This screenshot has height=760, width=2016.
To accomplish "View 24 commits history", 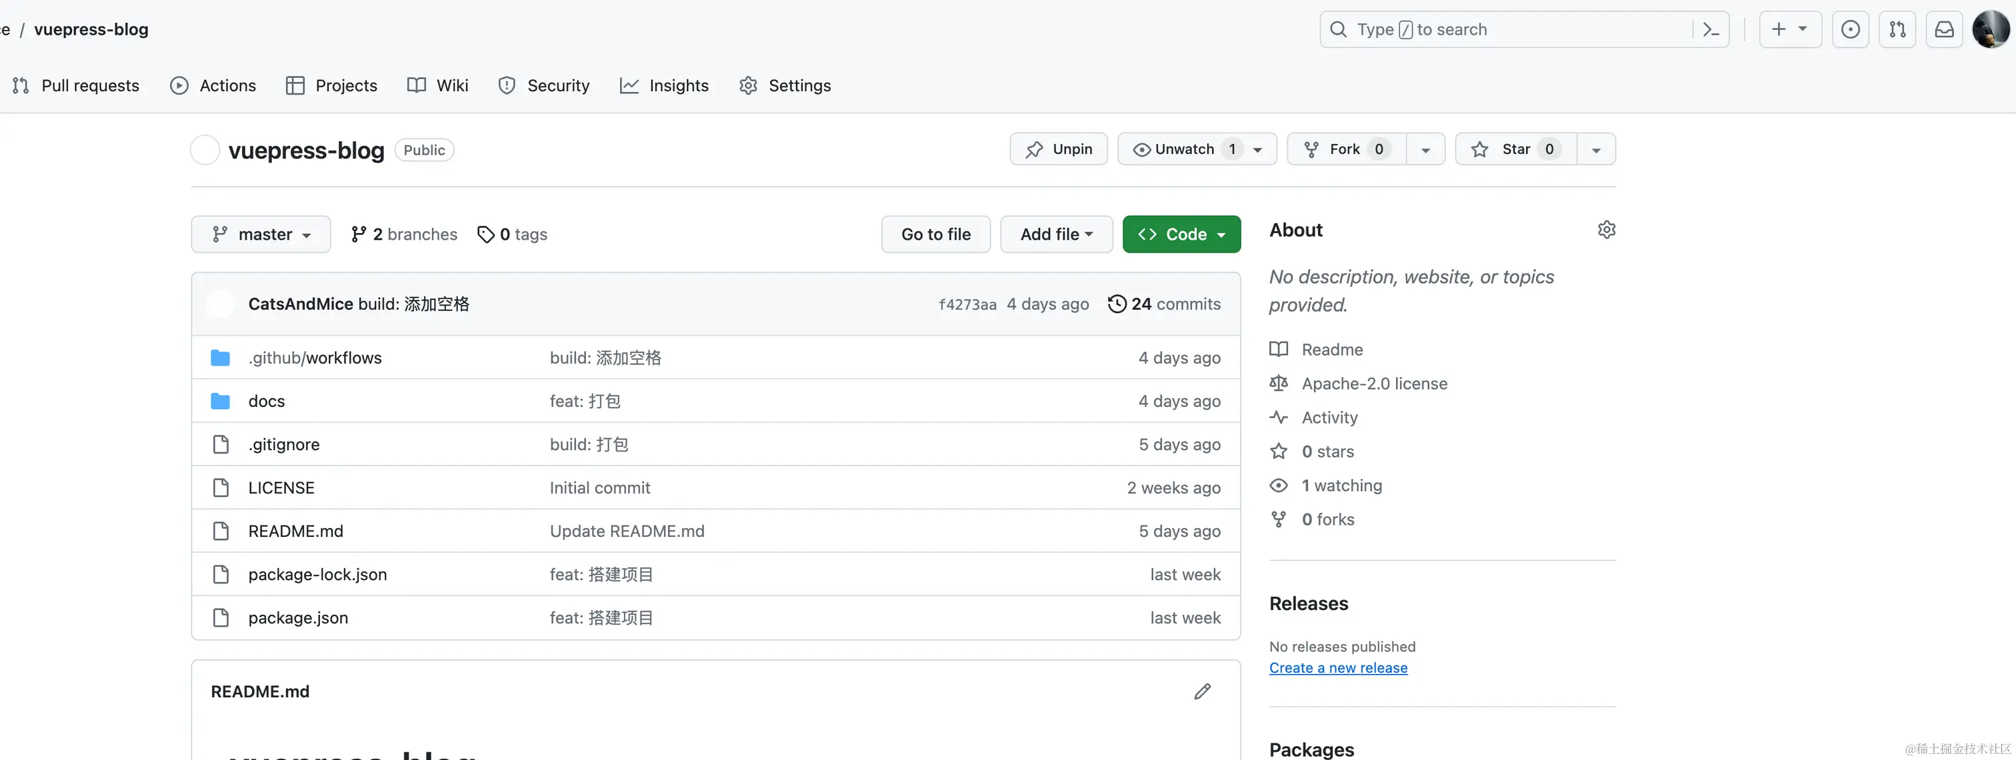I will 1165,303.
